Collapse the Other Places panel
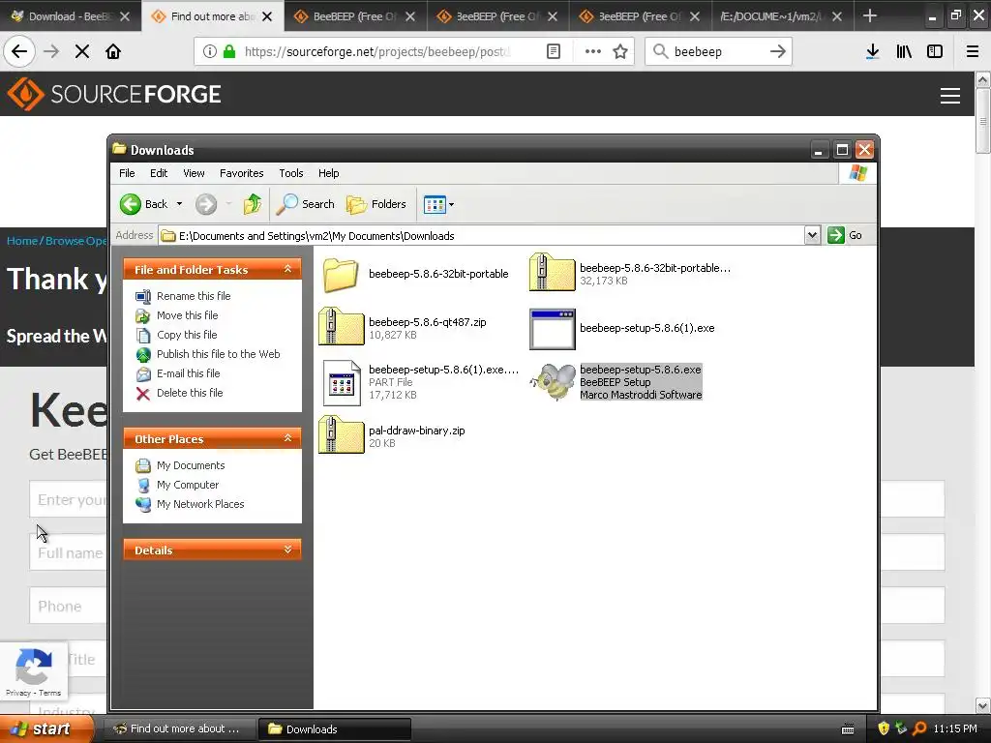Screen dimensions: 991x743 (287, 438)
